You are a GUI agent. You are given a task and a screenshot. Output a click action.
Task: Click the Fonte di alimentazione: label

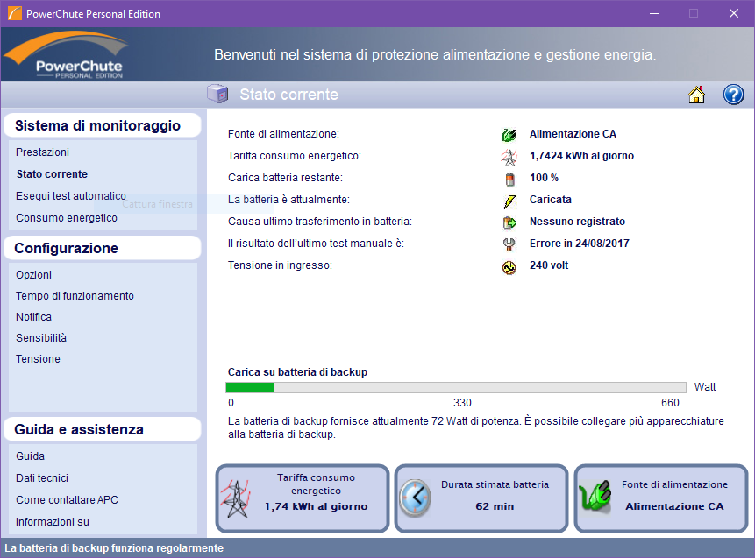pyautogui.click(x=283, y=134)
